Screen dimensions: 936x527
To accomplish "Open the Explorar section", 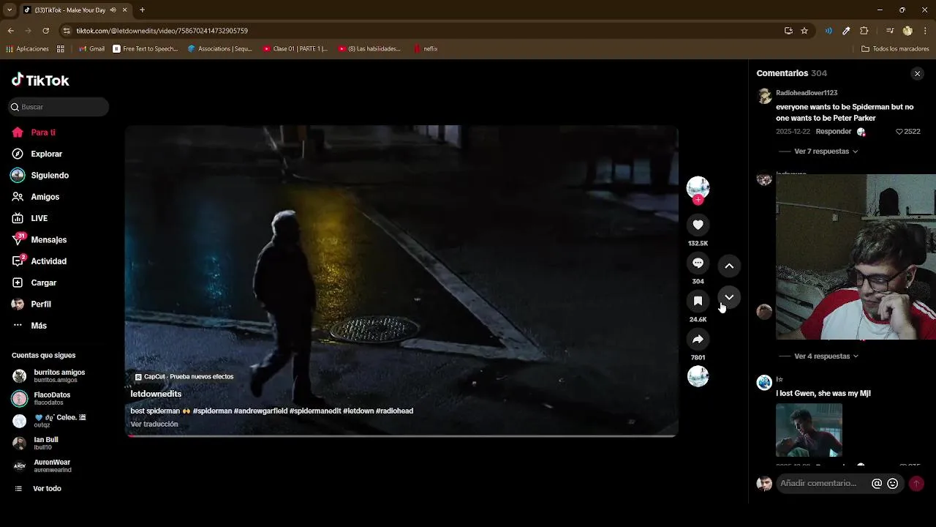I will tap(37, 154).
